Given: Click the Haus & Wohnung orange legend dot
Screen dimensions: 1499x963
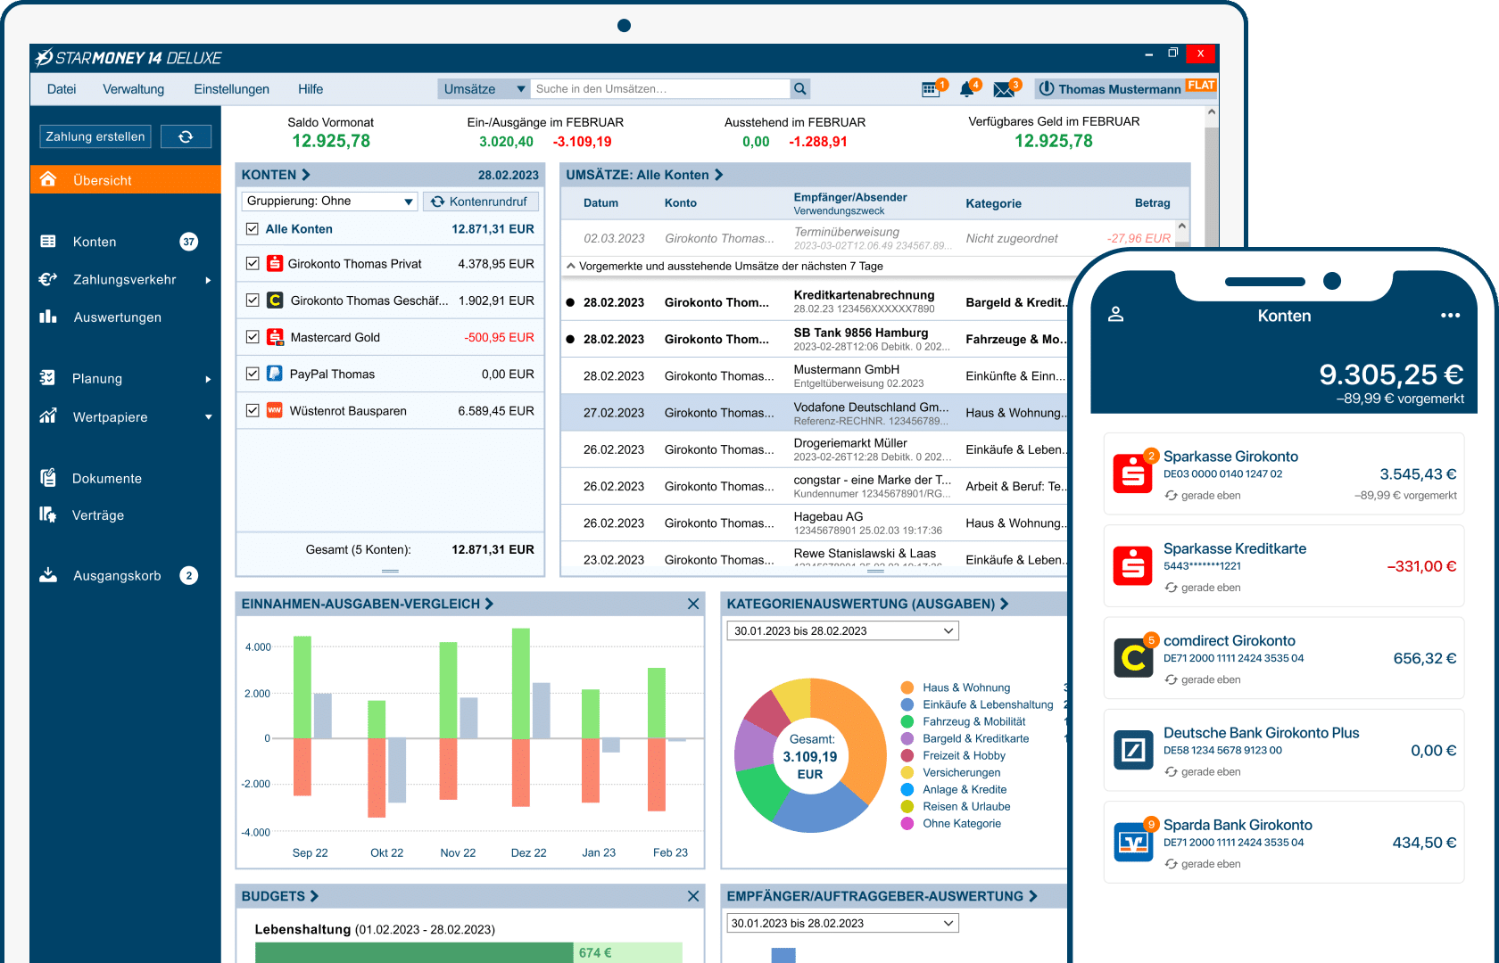Looking at the screenshot, I should coord(907,687).
